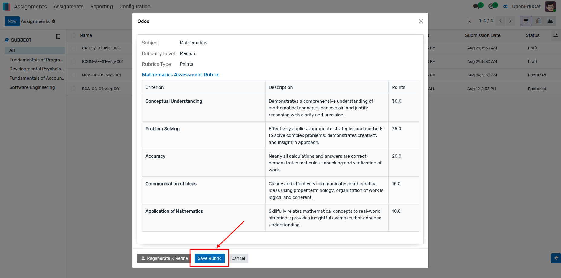Switch to pivot table view icon
The height and width of the screenshot is (278, 561).
[538, 21]
